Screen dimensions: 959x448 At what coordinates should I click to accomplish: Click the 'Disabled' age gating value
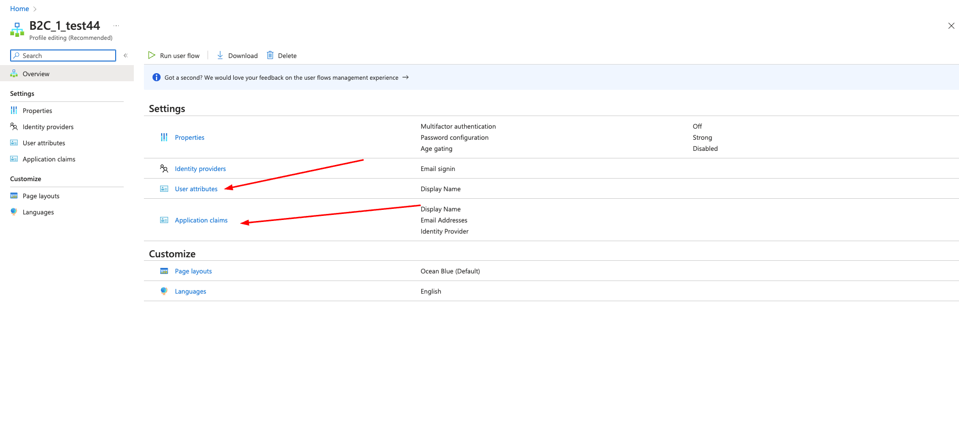[x=705, y=148]
